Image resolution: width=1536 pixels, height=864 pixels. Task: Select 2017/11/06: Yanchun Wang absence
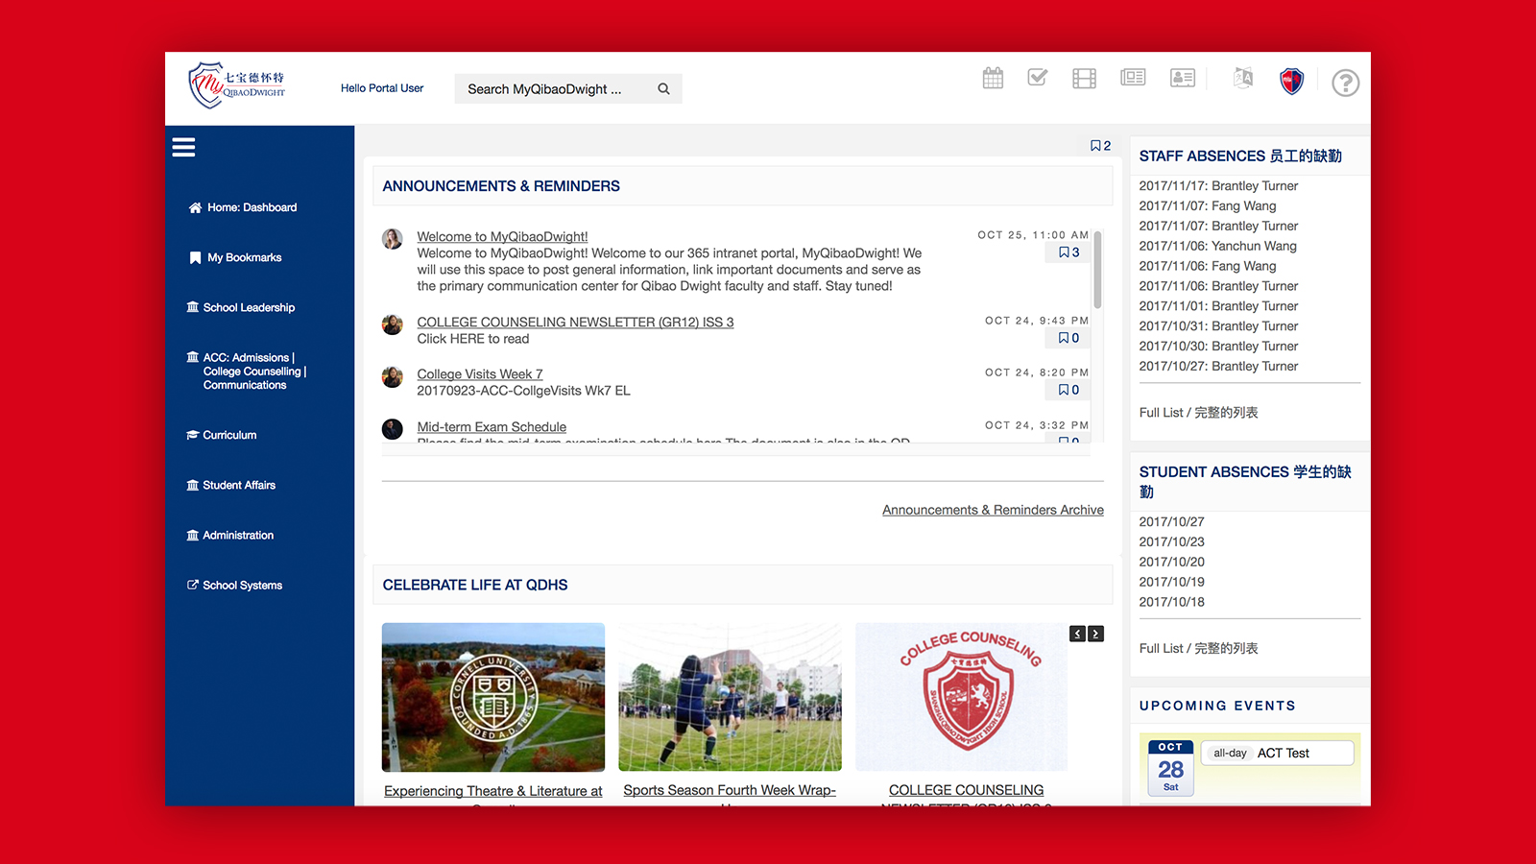pos(1217,246)
